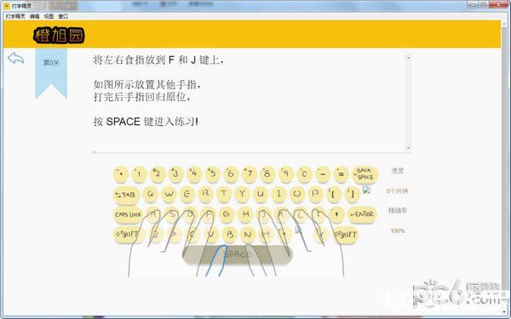Tap the L key
This screenshot has width=511, height=319.
(x=300, y=214)
